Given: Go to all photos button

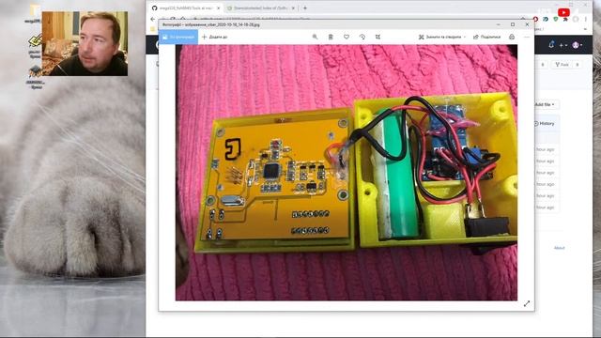Looking at the screenshot, I should (178, 37).
